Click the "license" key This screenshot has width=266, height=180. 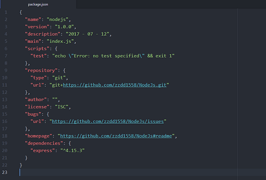(37, 107)
